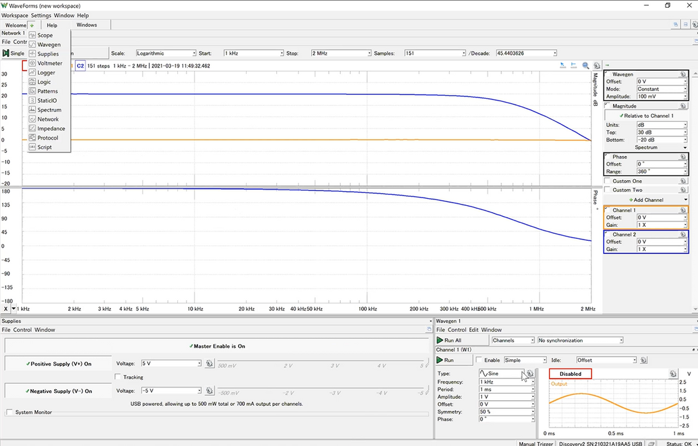
Task: Open plot options gear above the magnitude graph
Action: 597,66
